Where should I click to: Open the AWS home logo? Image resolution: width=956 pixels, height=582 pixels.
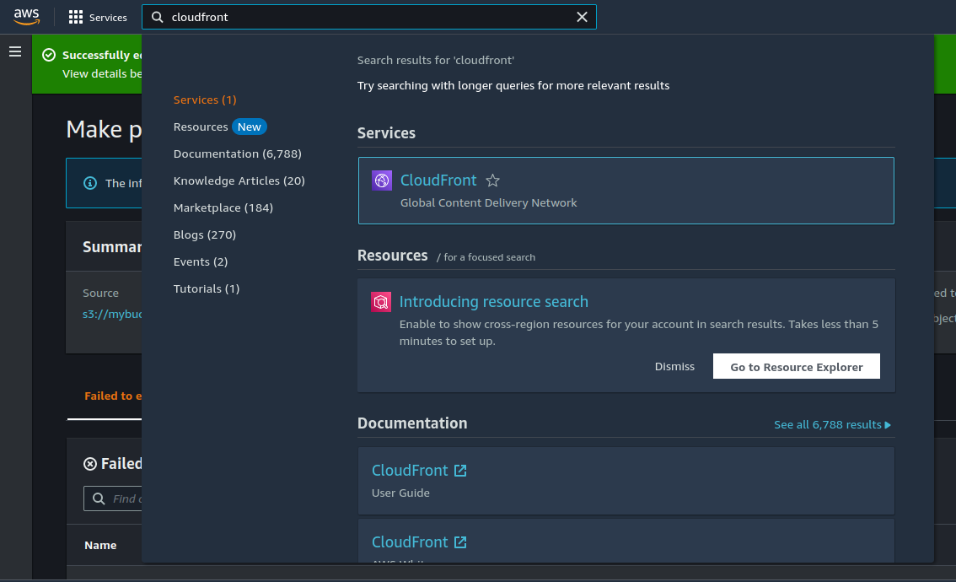point(27,17)
